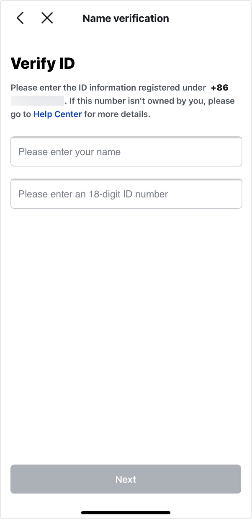252x519 pixels.
Task: Select the 18-digit ID number field
Action: click(x=126, y=194)
